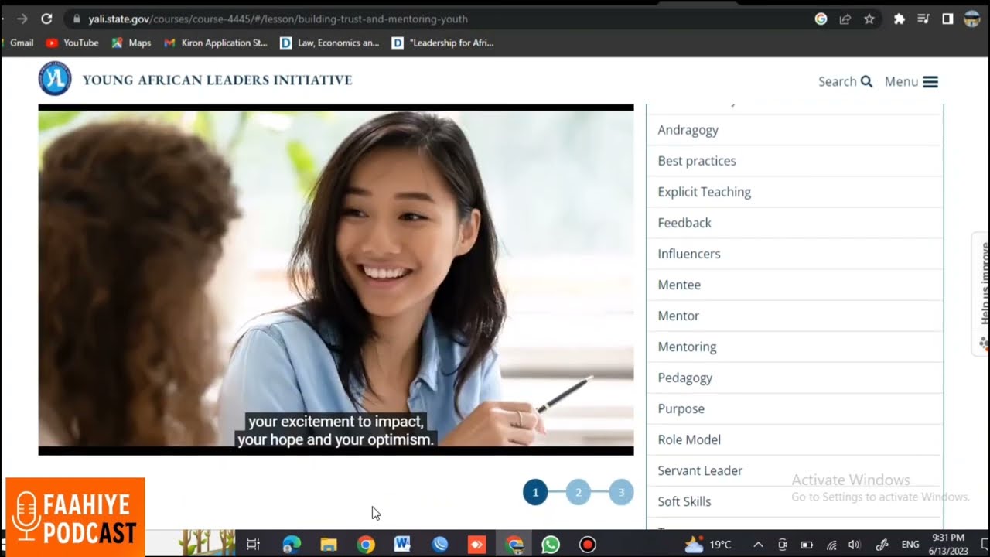The height and width of the screenshot is (557, 990).
Task: Open Task View on the taskbar
Action: [253, 545]
